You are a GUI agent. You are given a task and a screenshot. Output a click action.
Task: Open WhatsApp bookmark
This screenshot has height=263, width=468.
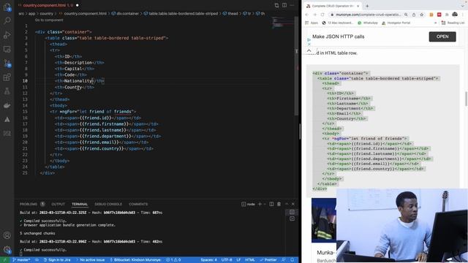point(368,23)
